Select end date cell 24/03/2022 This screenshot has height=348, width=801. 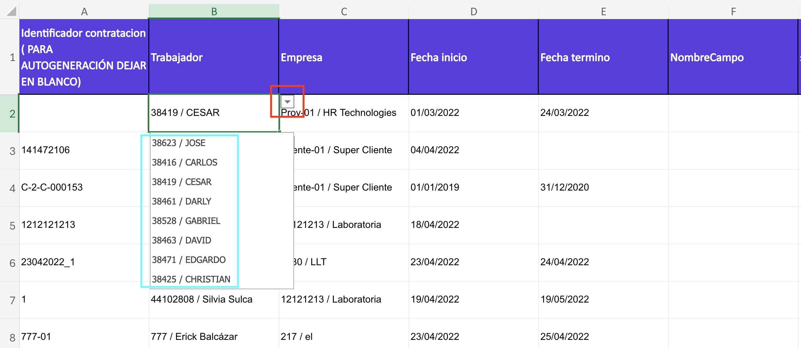603,113
